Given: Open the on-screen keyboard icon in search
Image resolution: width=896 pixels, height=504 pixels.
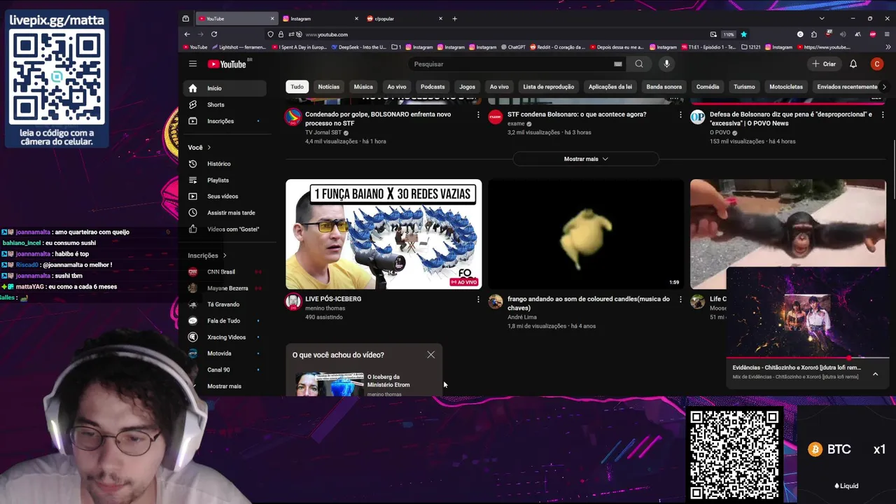Looking at the screenshot, I should pos(617,64).
